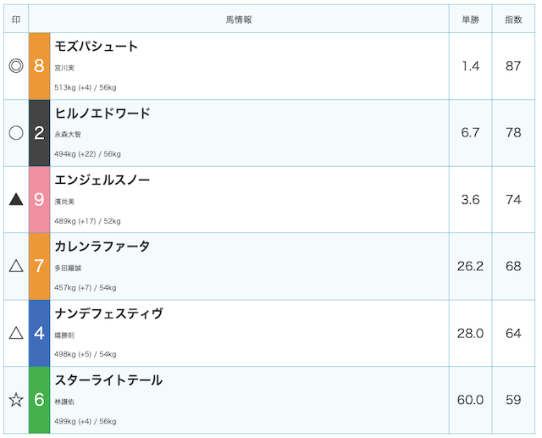Click the outline triangle mark for カレンラファータ
Image resolution: width=542 pixels, height=438 pixels.
(16, 266)
